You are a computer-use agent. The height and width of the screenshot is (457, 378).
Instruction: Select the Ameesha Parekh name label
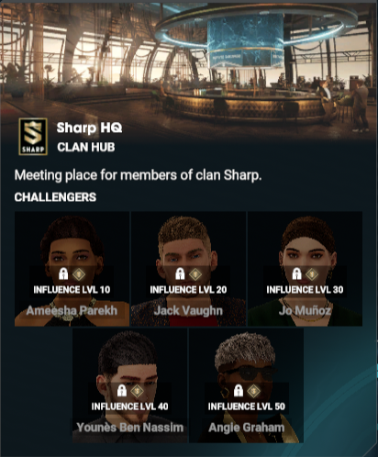coord(72,310)
